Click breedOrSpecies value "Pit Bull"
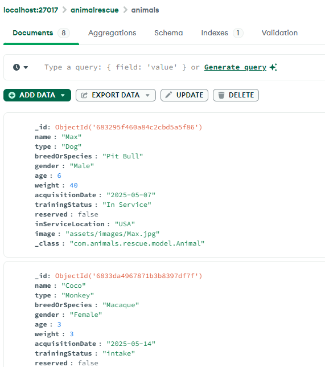325x367 pixels. click(123, 156)
